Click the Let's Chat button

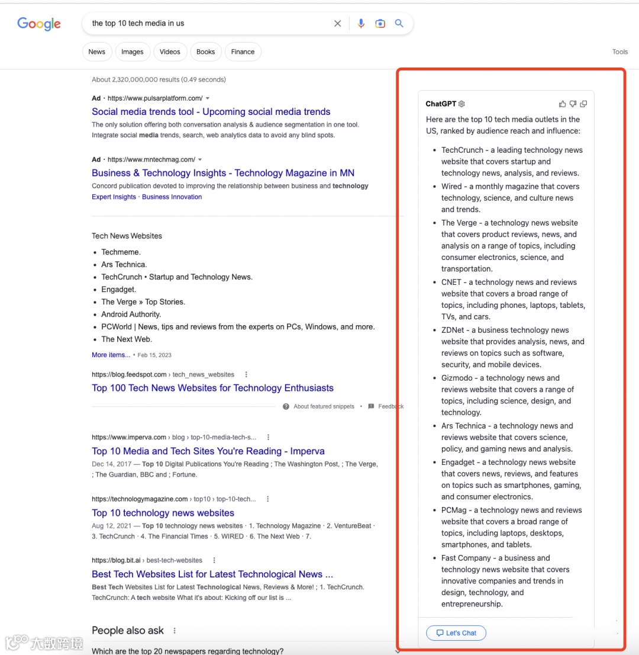click(x=456, y=633)
